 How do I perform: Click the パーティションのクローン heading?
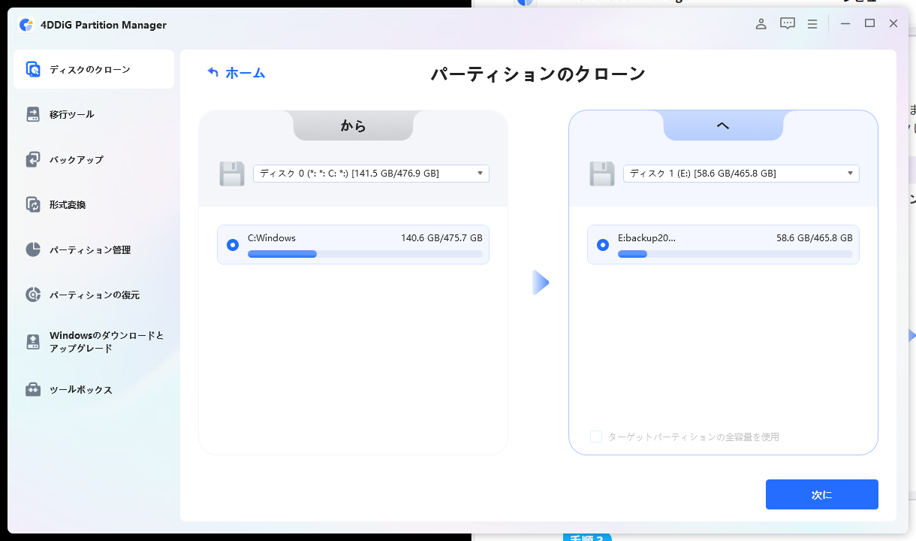pyautogui.click(x=538, y=74)
